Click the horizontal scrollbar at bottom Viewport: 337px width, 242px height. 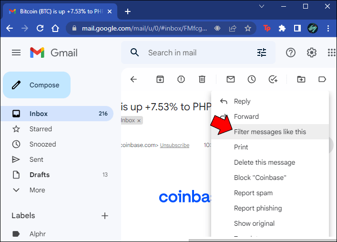(263, 240)
